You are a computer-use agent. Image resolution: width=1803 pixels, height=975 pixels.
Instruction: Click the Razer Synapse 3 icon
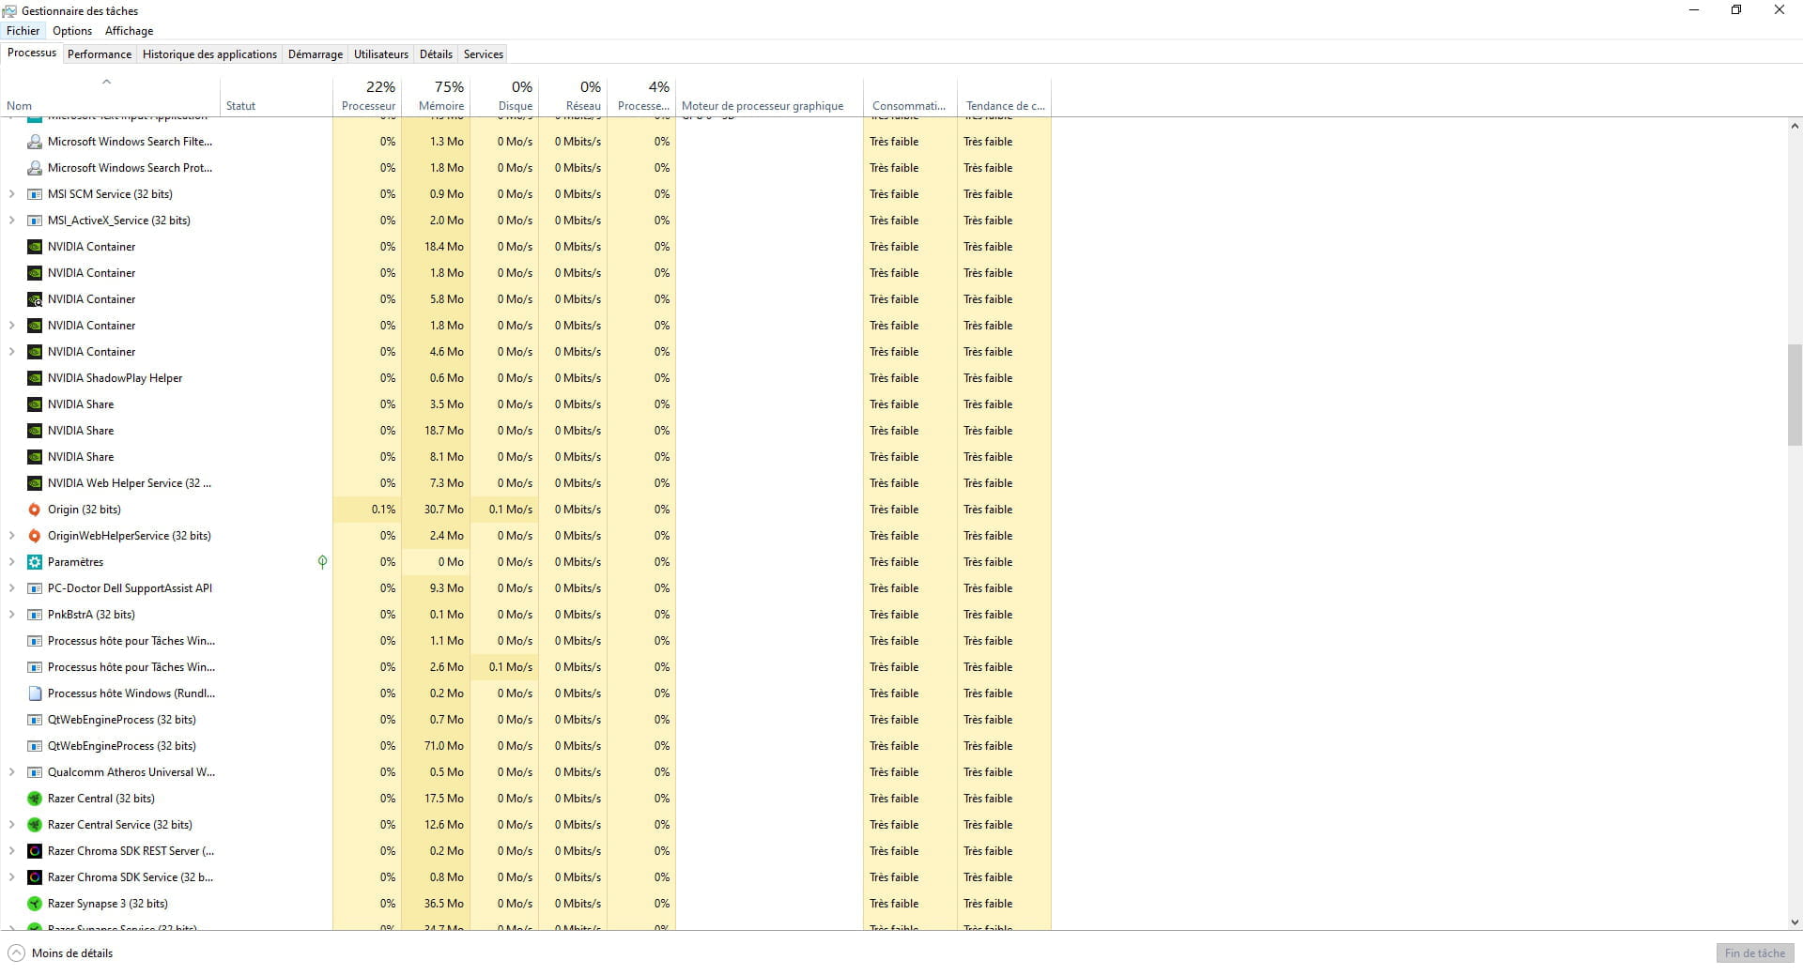(35, 904)
